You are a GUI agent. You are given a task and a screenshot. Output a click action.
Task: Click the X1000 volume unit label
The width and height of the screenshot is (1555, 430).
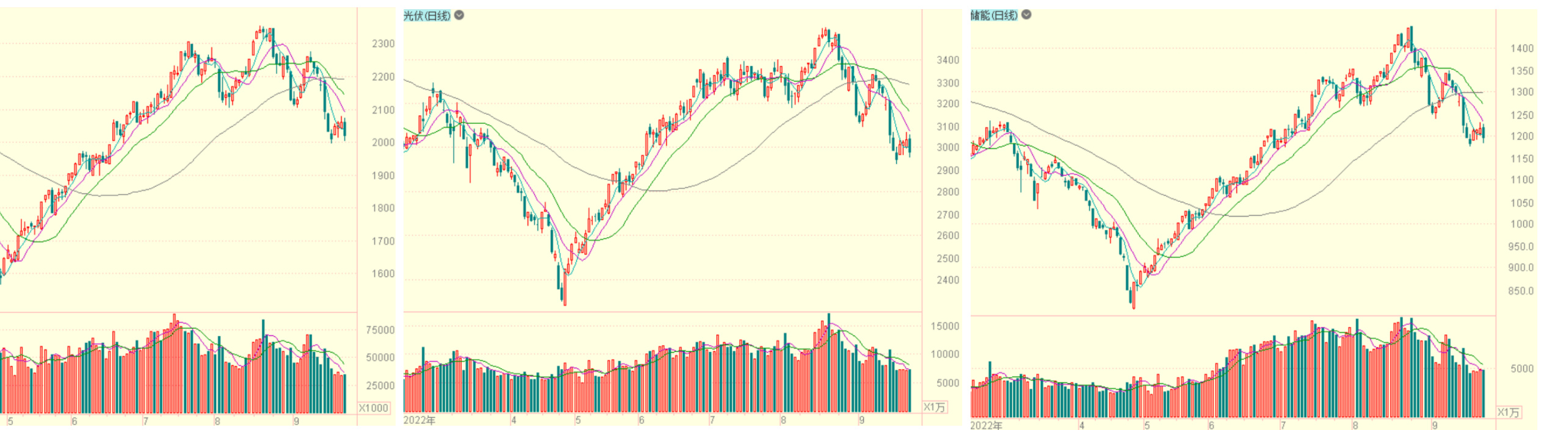coord(374,408)
